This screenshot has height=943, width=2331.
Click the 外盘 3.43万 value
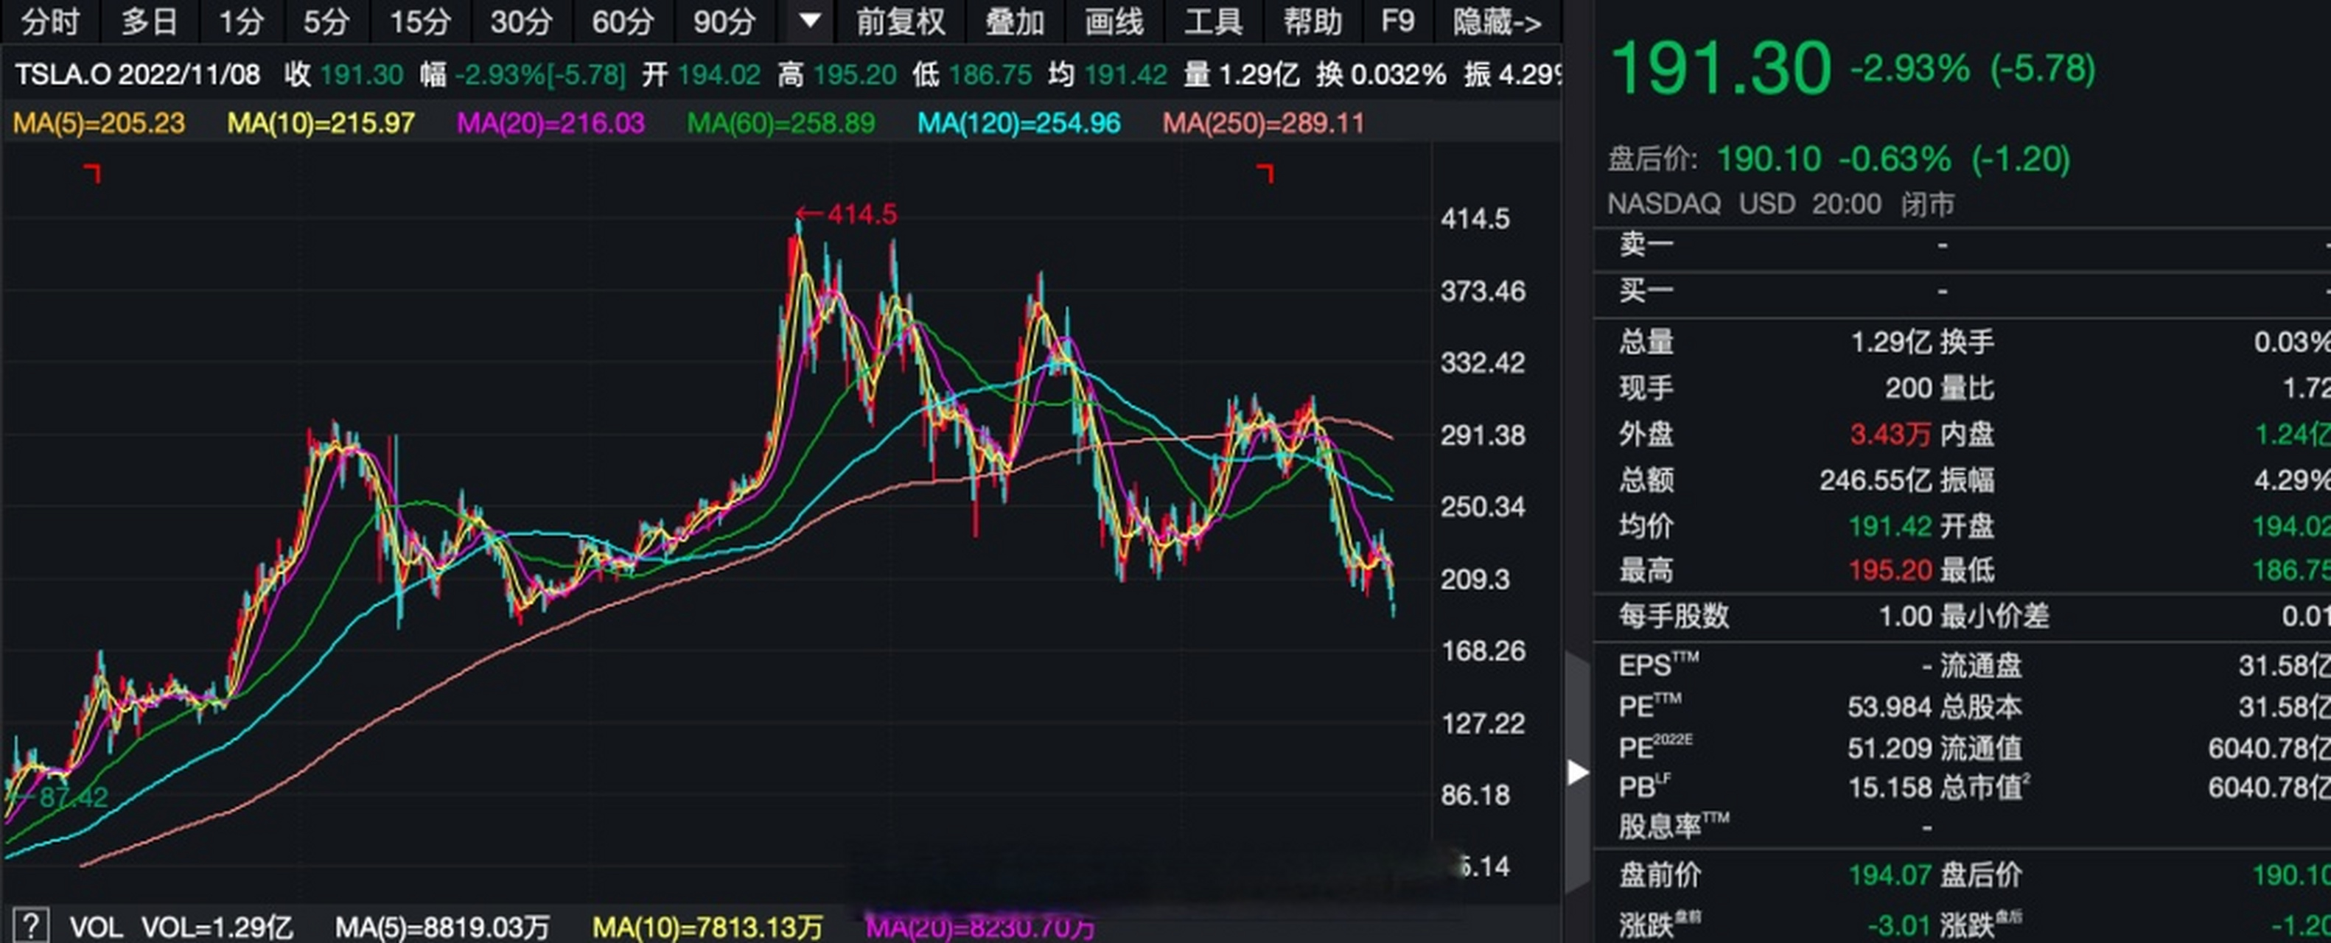(x=1890, y=435)
